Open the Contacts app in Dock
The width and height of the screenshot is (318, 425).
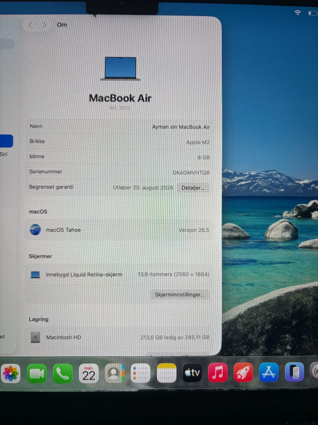click(114, 373)
